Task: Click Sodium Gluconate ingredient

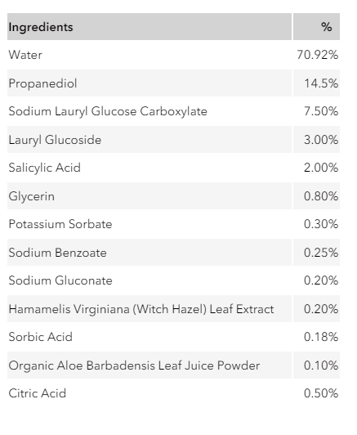Action: pos(60,280)
